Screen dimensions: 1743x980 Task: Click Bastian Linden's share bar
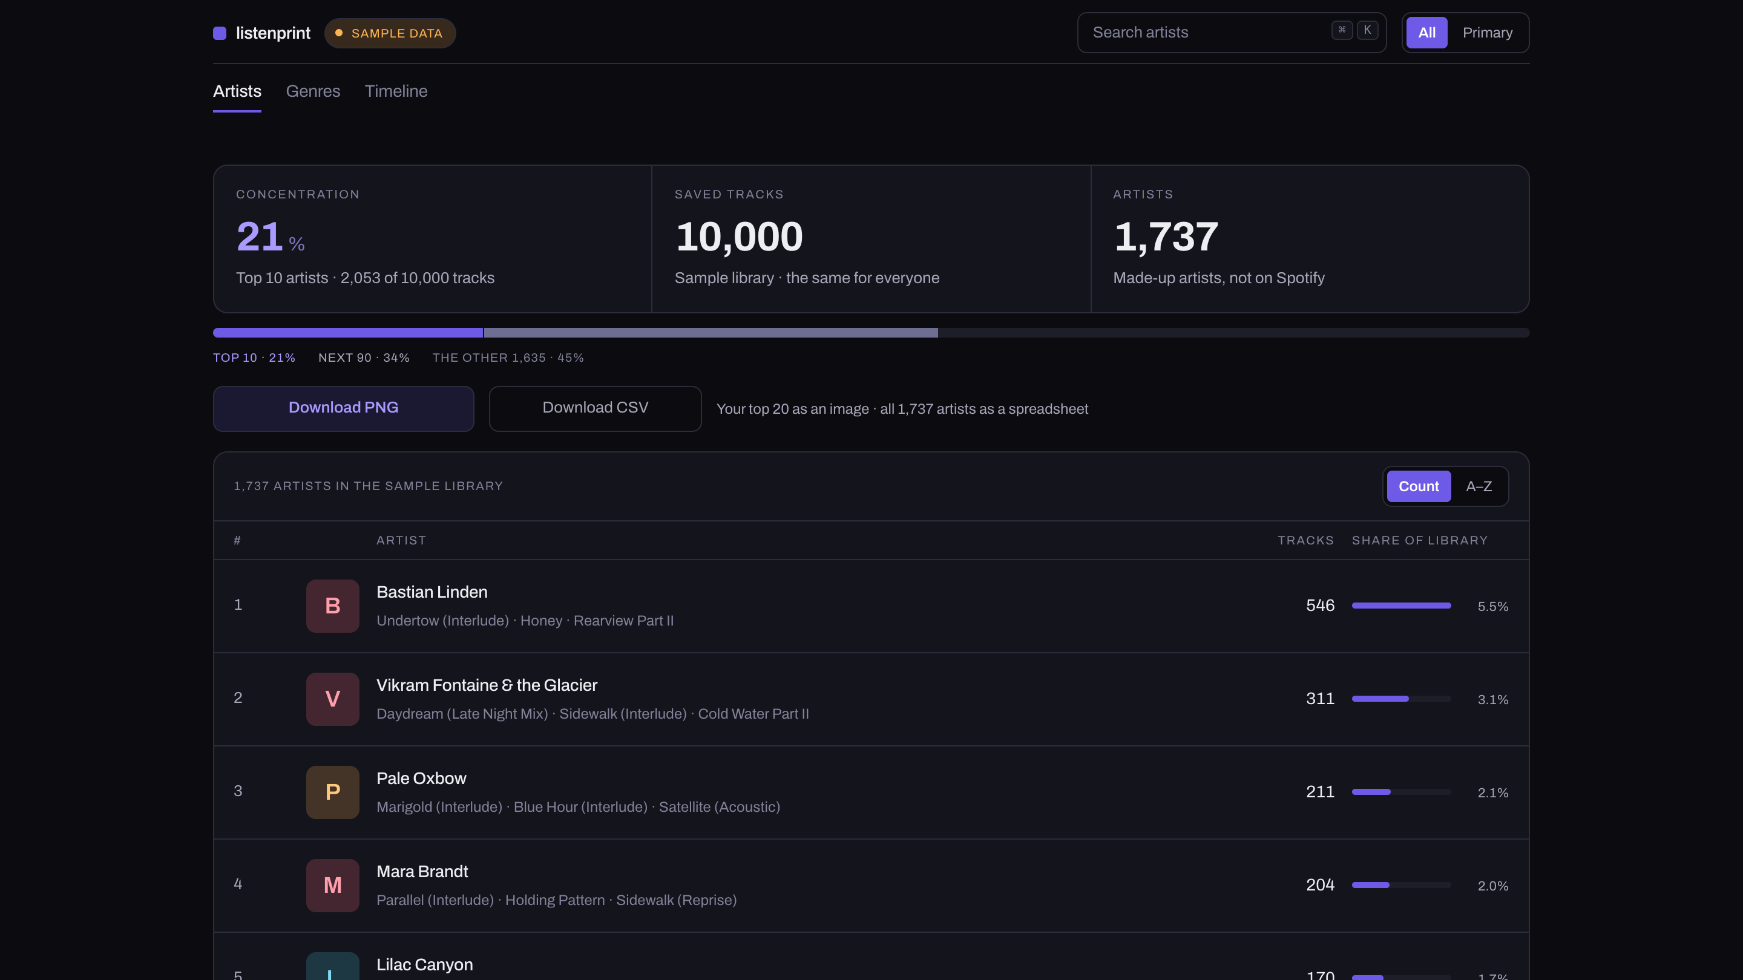(1400, 606)
